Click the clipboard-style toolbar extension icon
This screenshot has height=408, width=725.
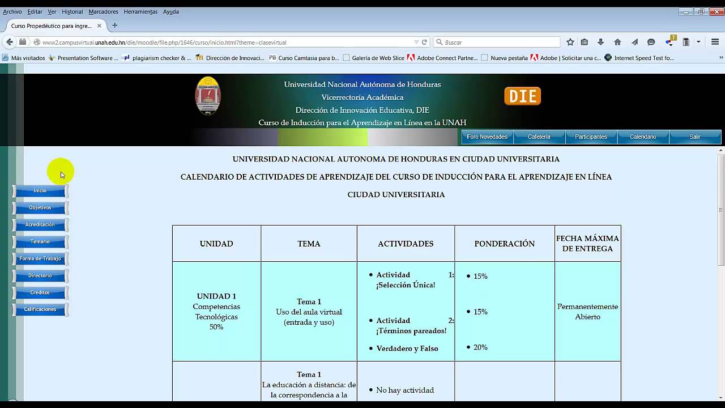[x=686, y=42]
